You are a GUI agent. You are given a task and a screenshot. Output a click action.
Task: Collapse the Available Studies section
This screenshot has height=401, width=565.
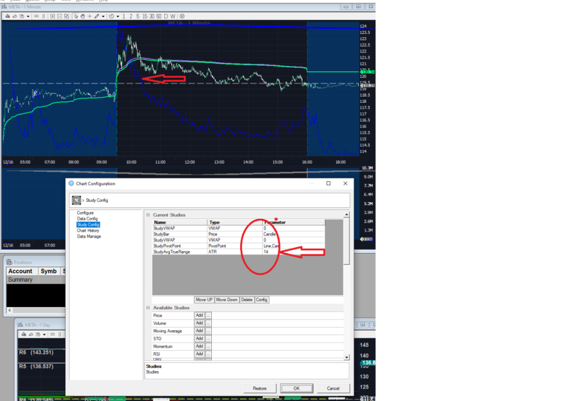[148, 308]
